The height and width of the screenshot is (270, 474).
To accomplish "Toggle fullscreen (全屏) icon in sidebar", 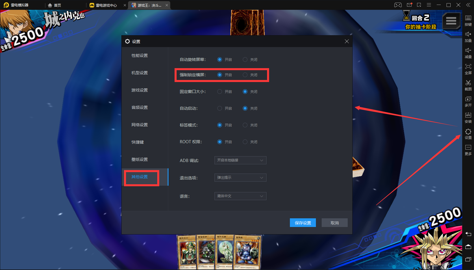I will click(468, 68).
